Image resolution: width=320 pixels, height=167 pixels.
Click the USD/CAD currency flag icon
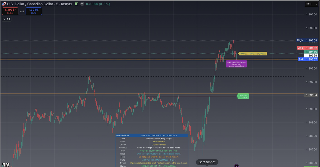4,4
